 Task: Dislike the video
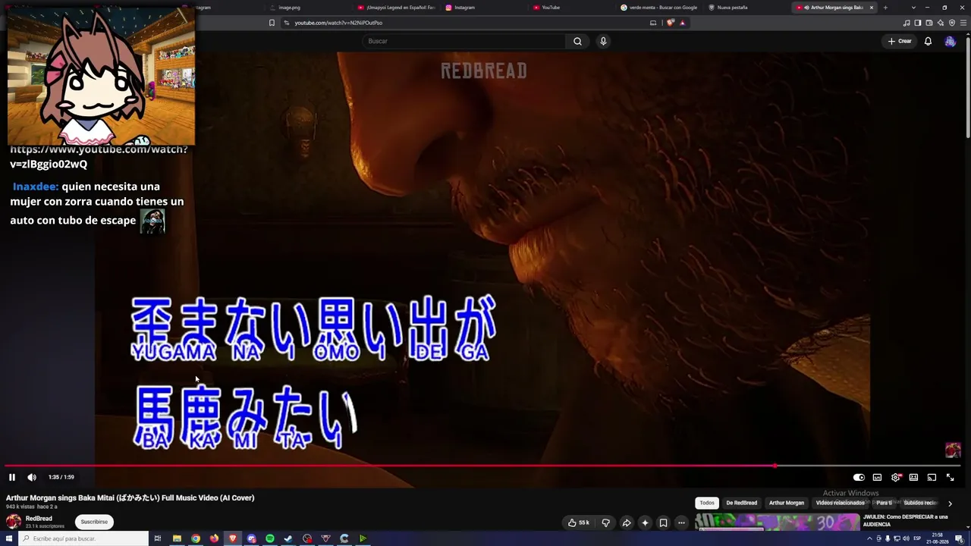coord(605,522)
